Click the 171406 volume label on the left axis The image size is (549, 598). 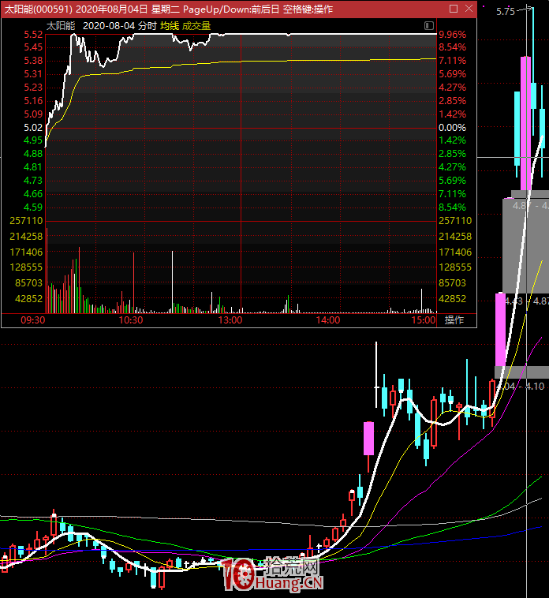[x=26, y=252]
